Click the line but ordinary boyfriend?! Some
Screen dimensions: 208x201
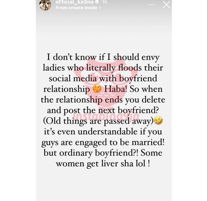103,153
